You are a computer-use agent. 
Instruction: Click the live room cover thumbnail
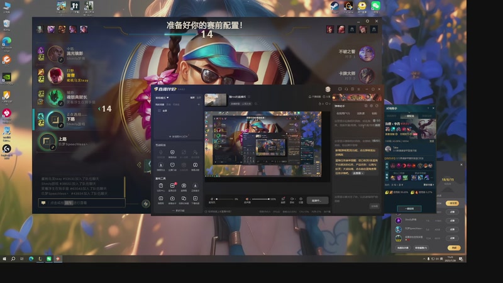pos(215,100)
